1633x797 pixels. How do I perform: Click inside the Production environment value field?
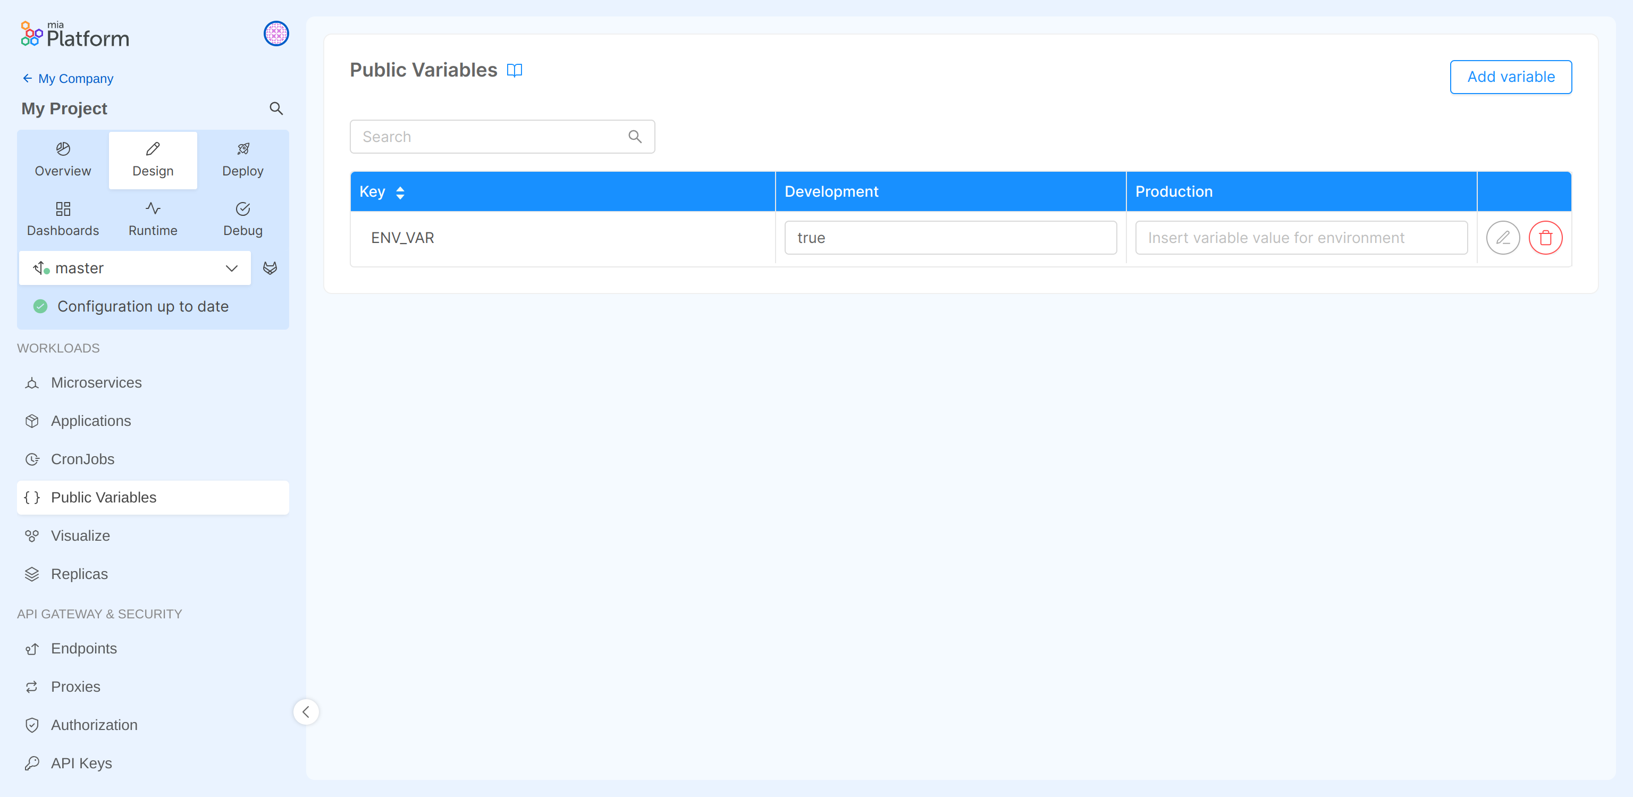coord(1301,237)
